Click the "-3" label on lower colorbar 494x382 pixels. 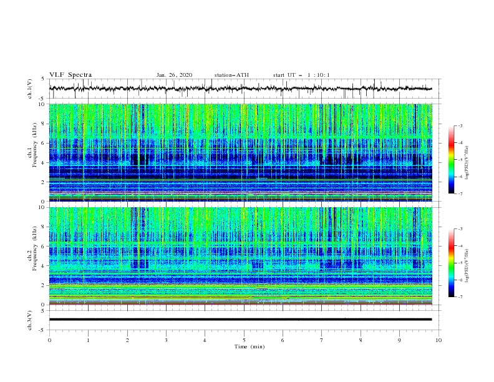pos(460,229)
